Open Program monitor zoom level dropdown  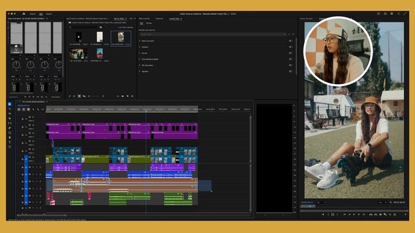(322, 203)
